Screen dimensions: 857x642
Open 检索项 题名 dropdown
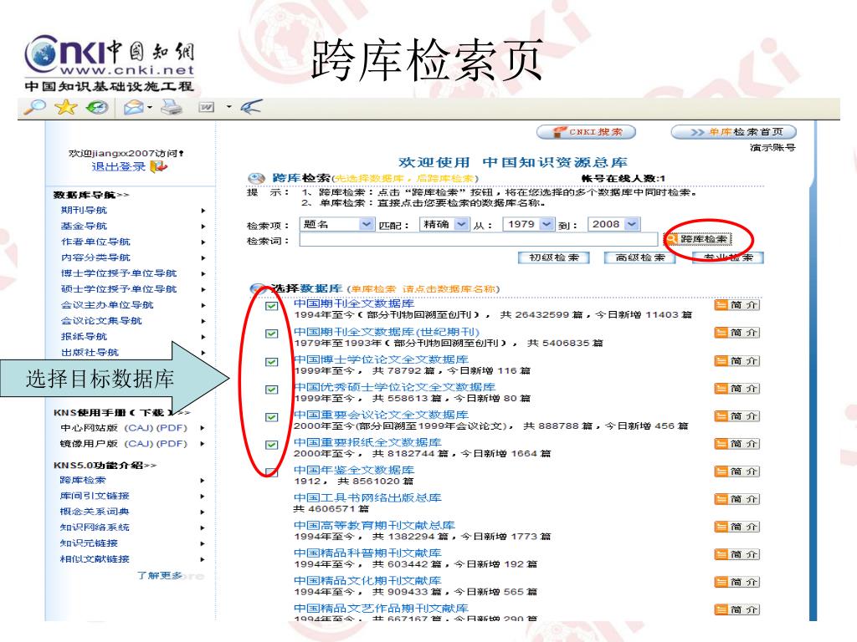coord(336,224)
